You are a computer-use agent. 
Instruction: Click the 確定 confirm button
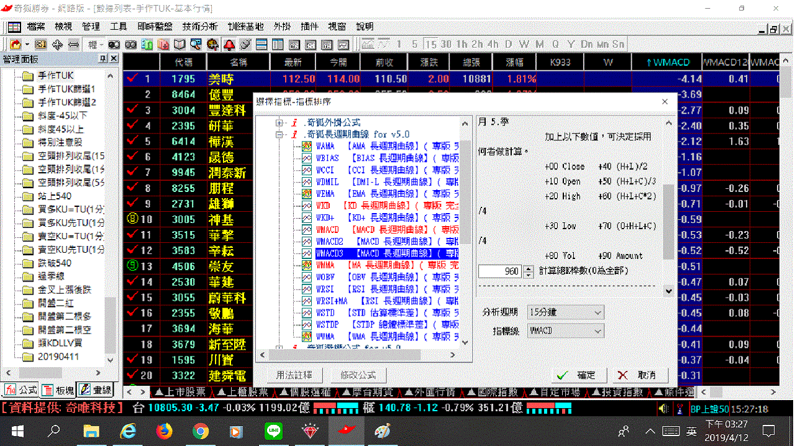click(x=579, y=375)
